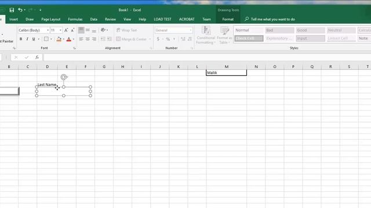Open underline style dropdown arrow

pos(39,39)
